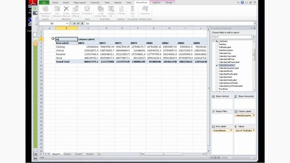Click first sheet navigation arrow
This screenshot has width=290, height=163.
pos(41,154)
